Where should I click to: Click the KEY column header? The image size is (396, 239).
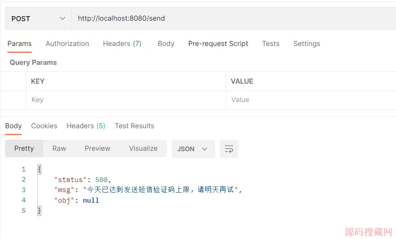pos(38,81)
